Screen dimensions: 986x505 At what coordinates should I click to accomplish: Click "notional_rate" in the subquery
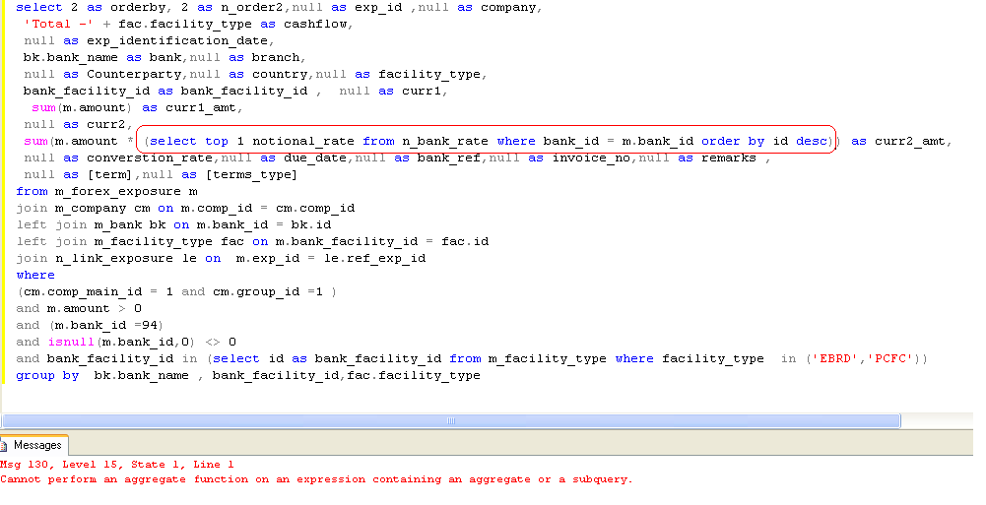pyautogui.click(x=303, y=142)
